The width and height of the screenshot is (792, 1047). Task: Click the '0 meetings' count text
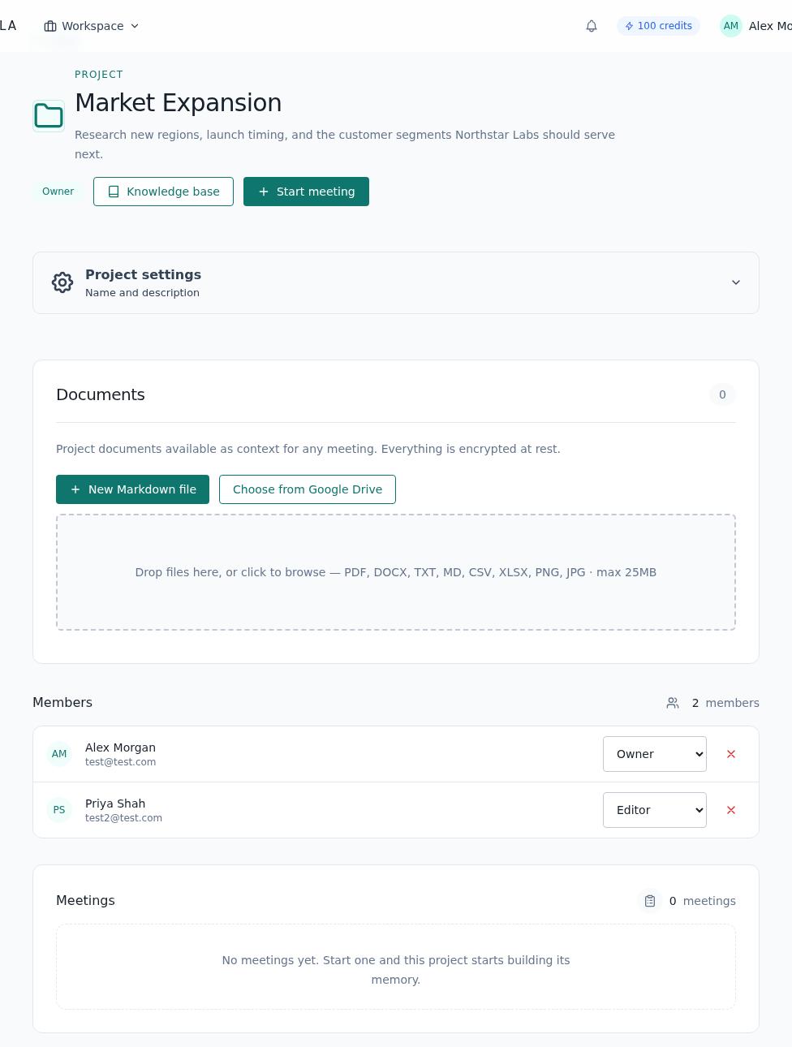click(x=702, y=901)
